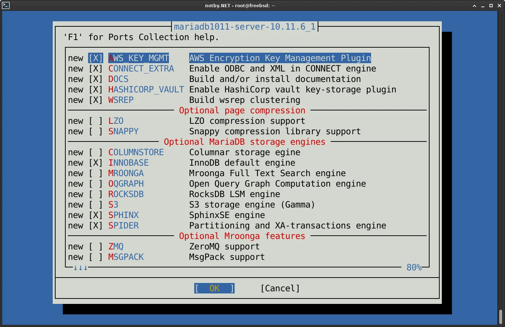
Task: Click 'Columnar storage egine' description
Action: click(x=245, y=152)
